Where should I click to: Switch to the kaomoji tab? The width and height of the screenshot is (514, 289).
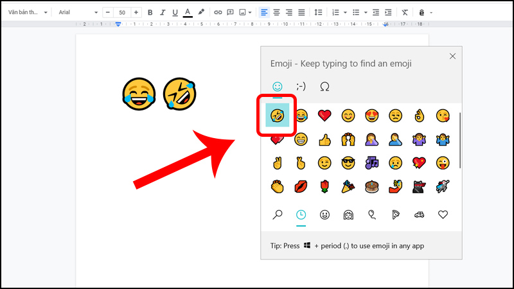(301, 86)
